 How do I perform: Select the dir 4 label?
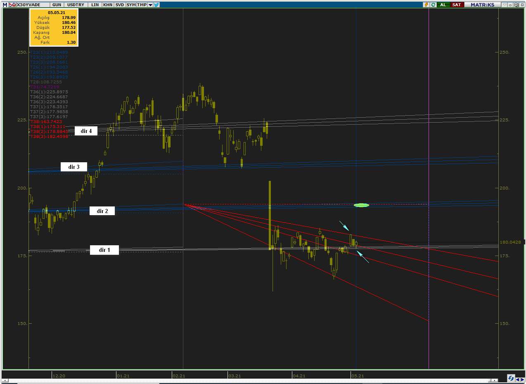point(86,131)
